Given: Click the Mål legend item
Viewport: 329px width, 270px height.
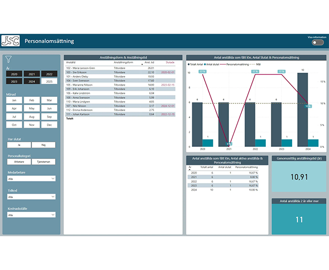Looking at the screenshot, I should click(x=255, y=64).
